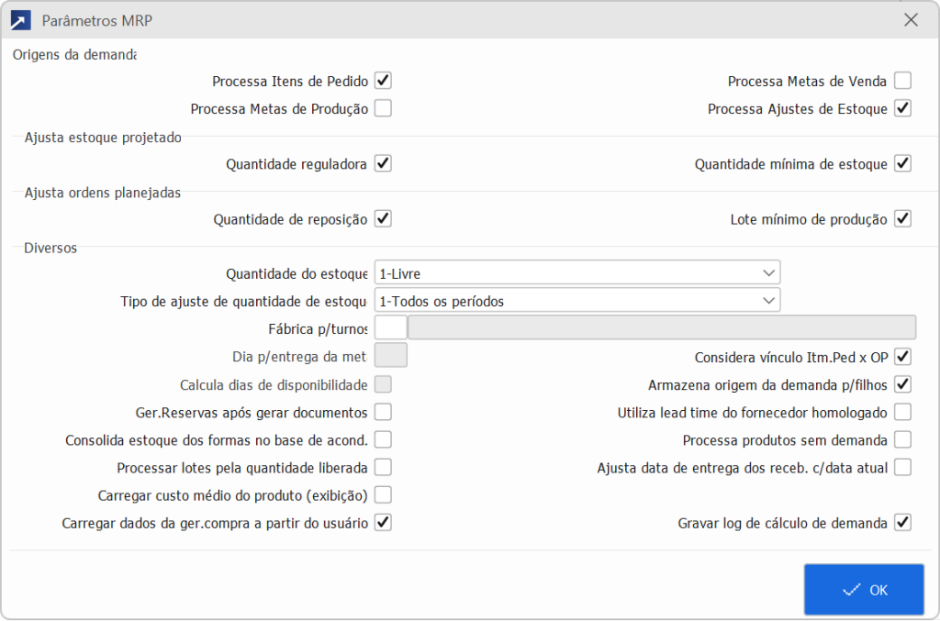This screenshot has height=621, width=940.
Task: Toggle Processa Ajustes de Estoque checkbox
Action: coord(903,108)
